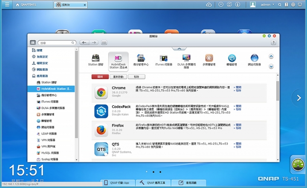Open 網站伺服器 globe icon in strip
The image size is (307, 188).
254,60
